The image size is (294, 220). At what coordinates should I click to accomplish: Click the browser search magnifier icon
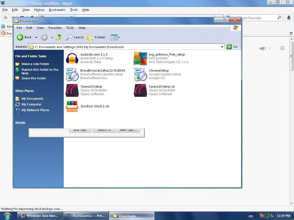point(279,18)
